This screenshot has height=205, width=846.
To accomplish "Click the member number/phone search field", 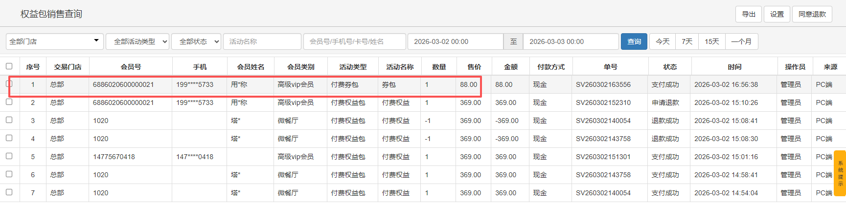I will pyautogui.click(x=354, y=41).
